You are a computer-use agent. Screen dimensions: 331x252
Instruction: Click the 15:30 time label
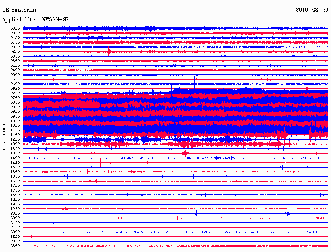[15, 172]
